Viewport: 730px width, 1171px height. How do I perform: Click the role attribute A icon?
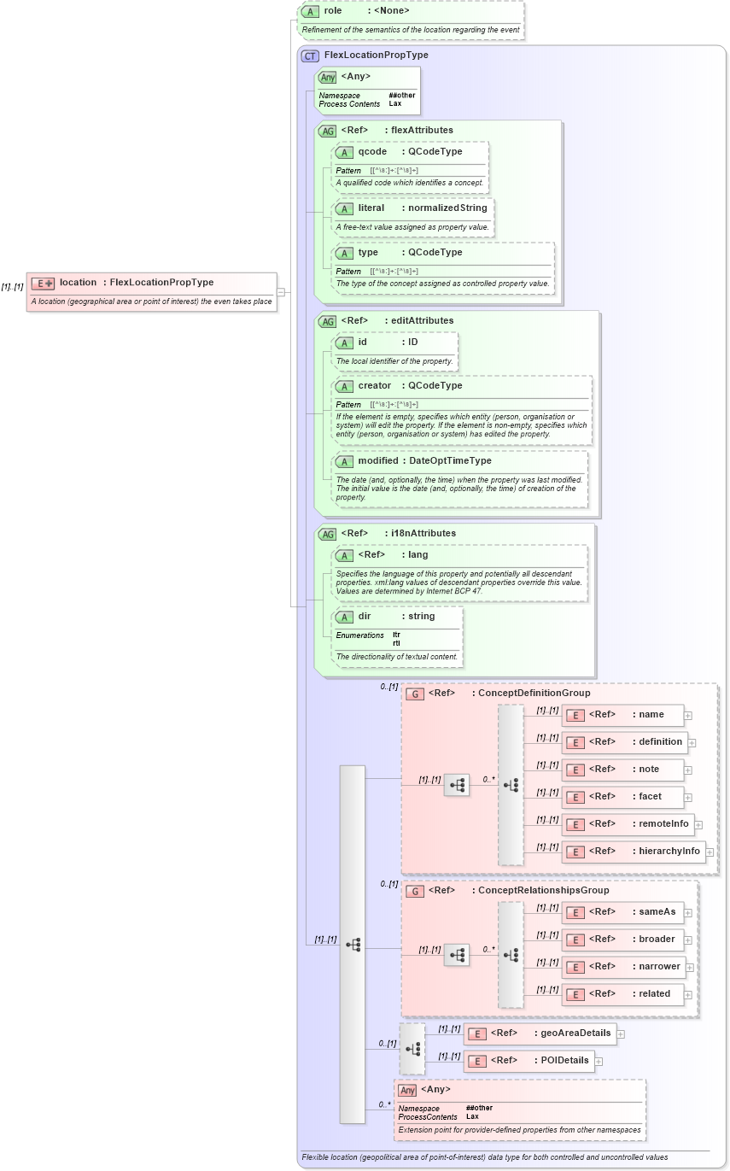click(x=309, y=11)
